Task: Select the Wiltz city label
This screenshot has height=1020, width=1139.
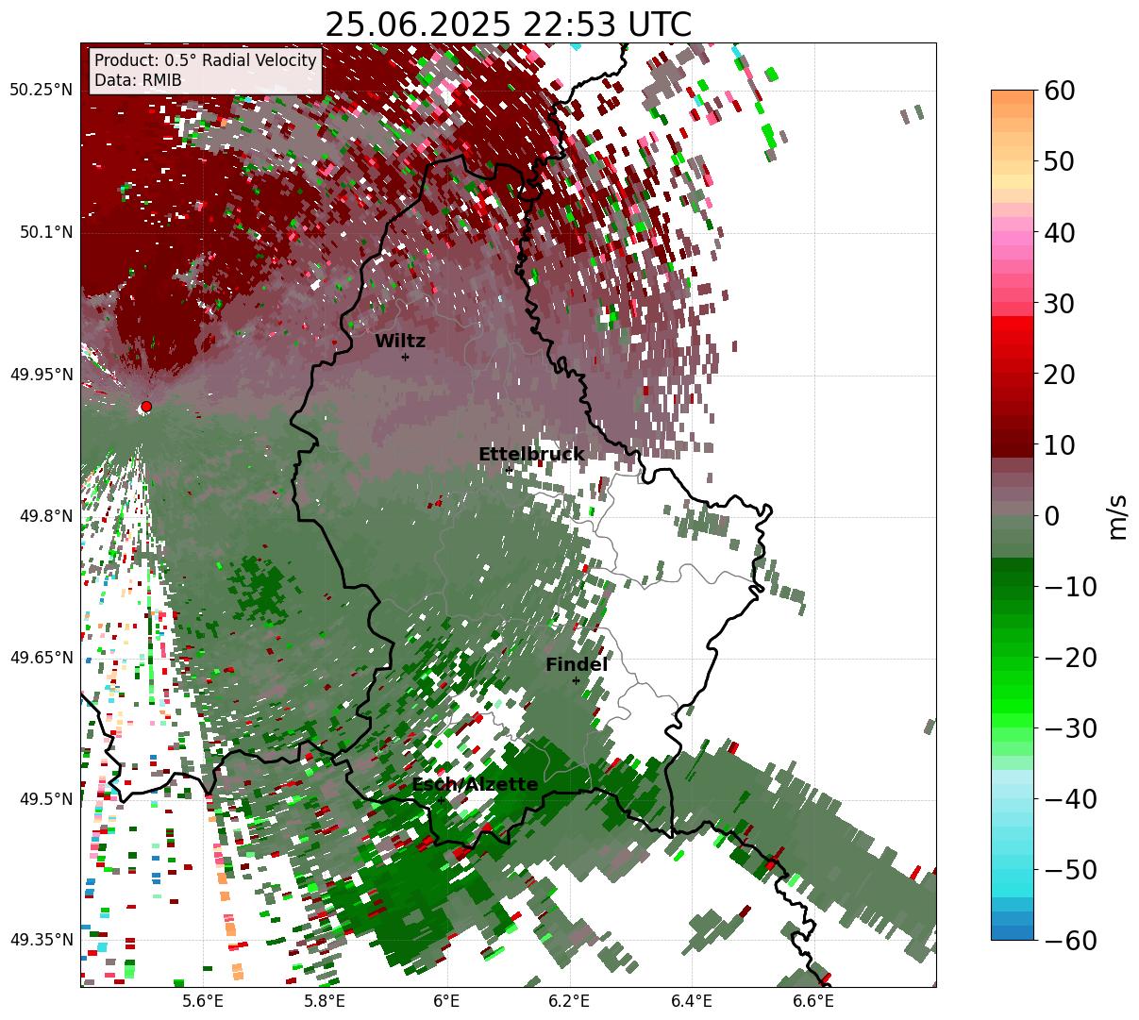Action: (400, 342)
